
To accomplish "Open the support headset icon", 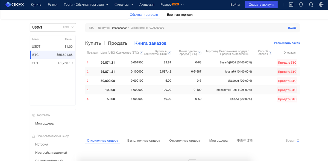I will 311,5.
